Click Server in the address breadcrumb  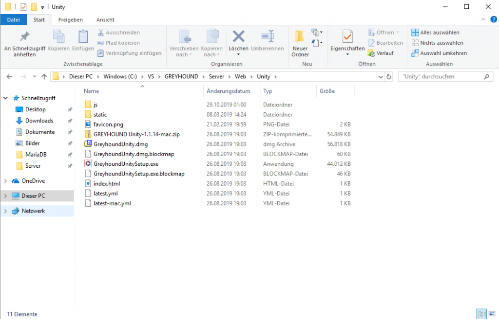(216, 76)
